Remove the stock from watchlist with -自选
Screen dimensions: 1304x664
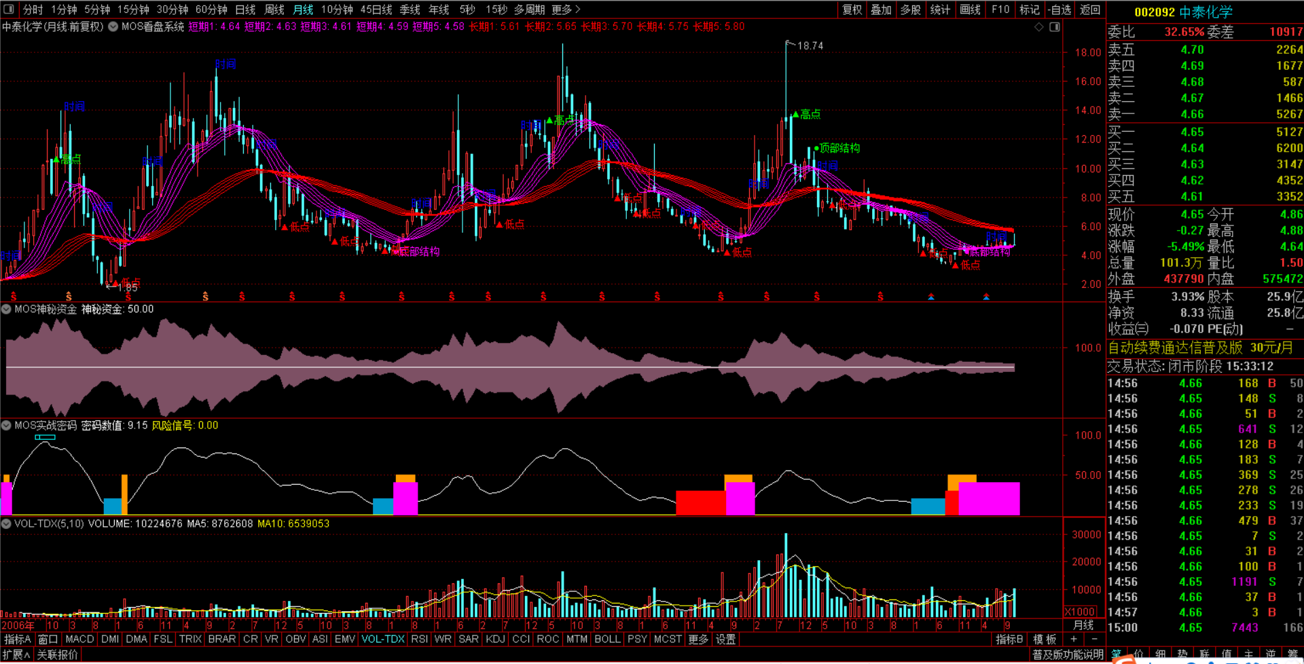tap(1059, 10)
